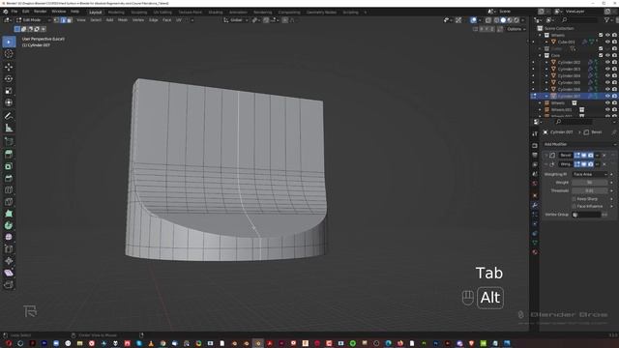Click the outliner filter funnel icon

pyautogui.click(x=606, y=19)
